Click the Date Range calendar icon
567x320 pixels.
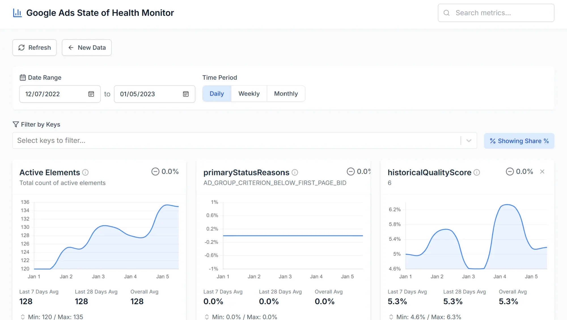click(x=23, y=77)
